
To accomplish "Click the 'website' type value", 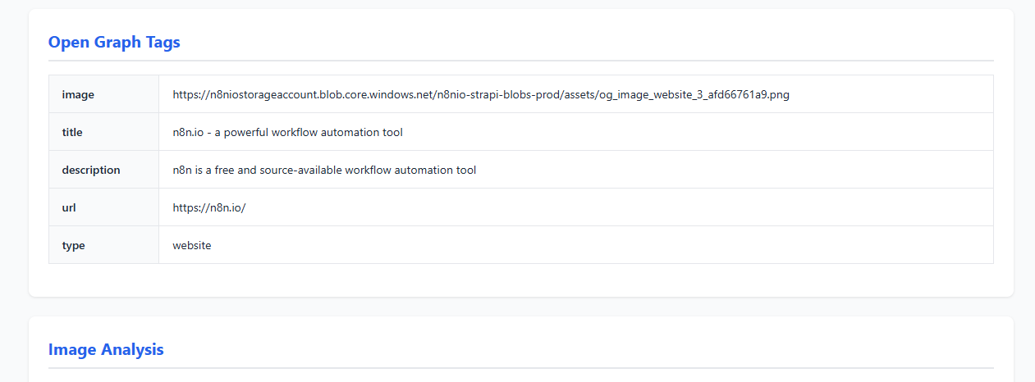I will pos(192,245).
